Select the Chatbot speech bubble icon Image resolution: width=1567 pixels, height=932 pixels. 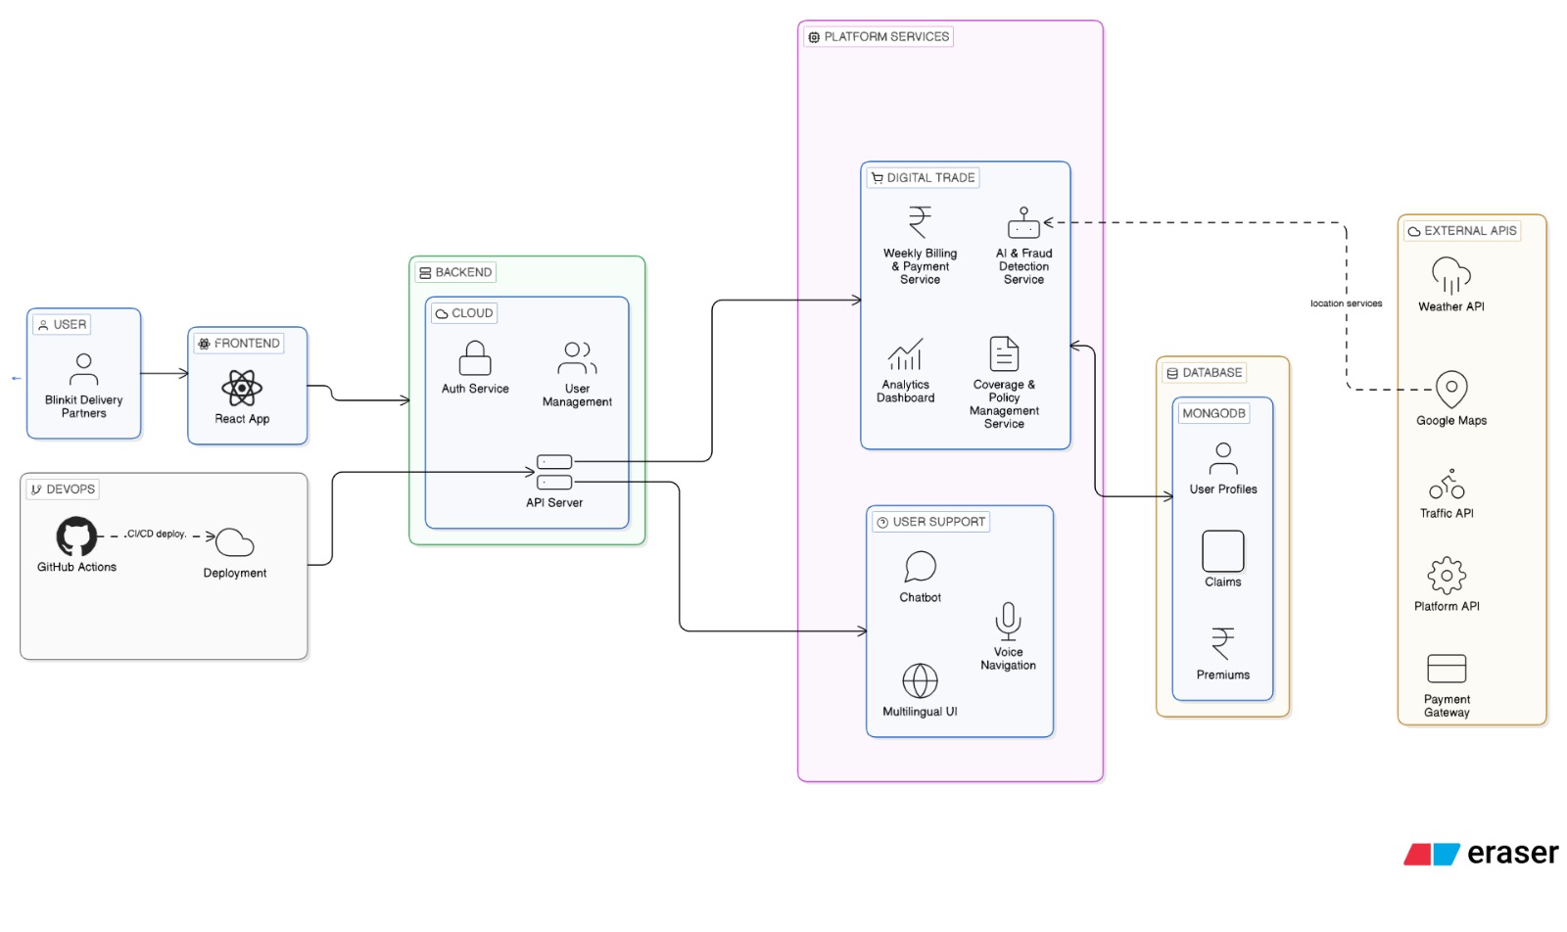(920, 567)
